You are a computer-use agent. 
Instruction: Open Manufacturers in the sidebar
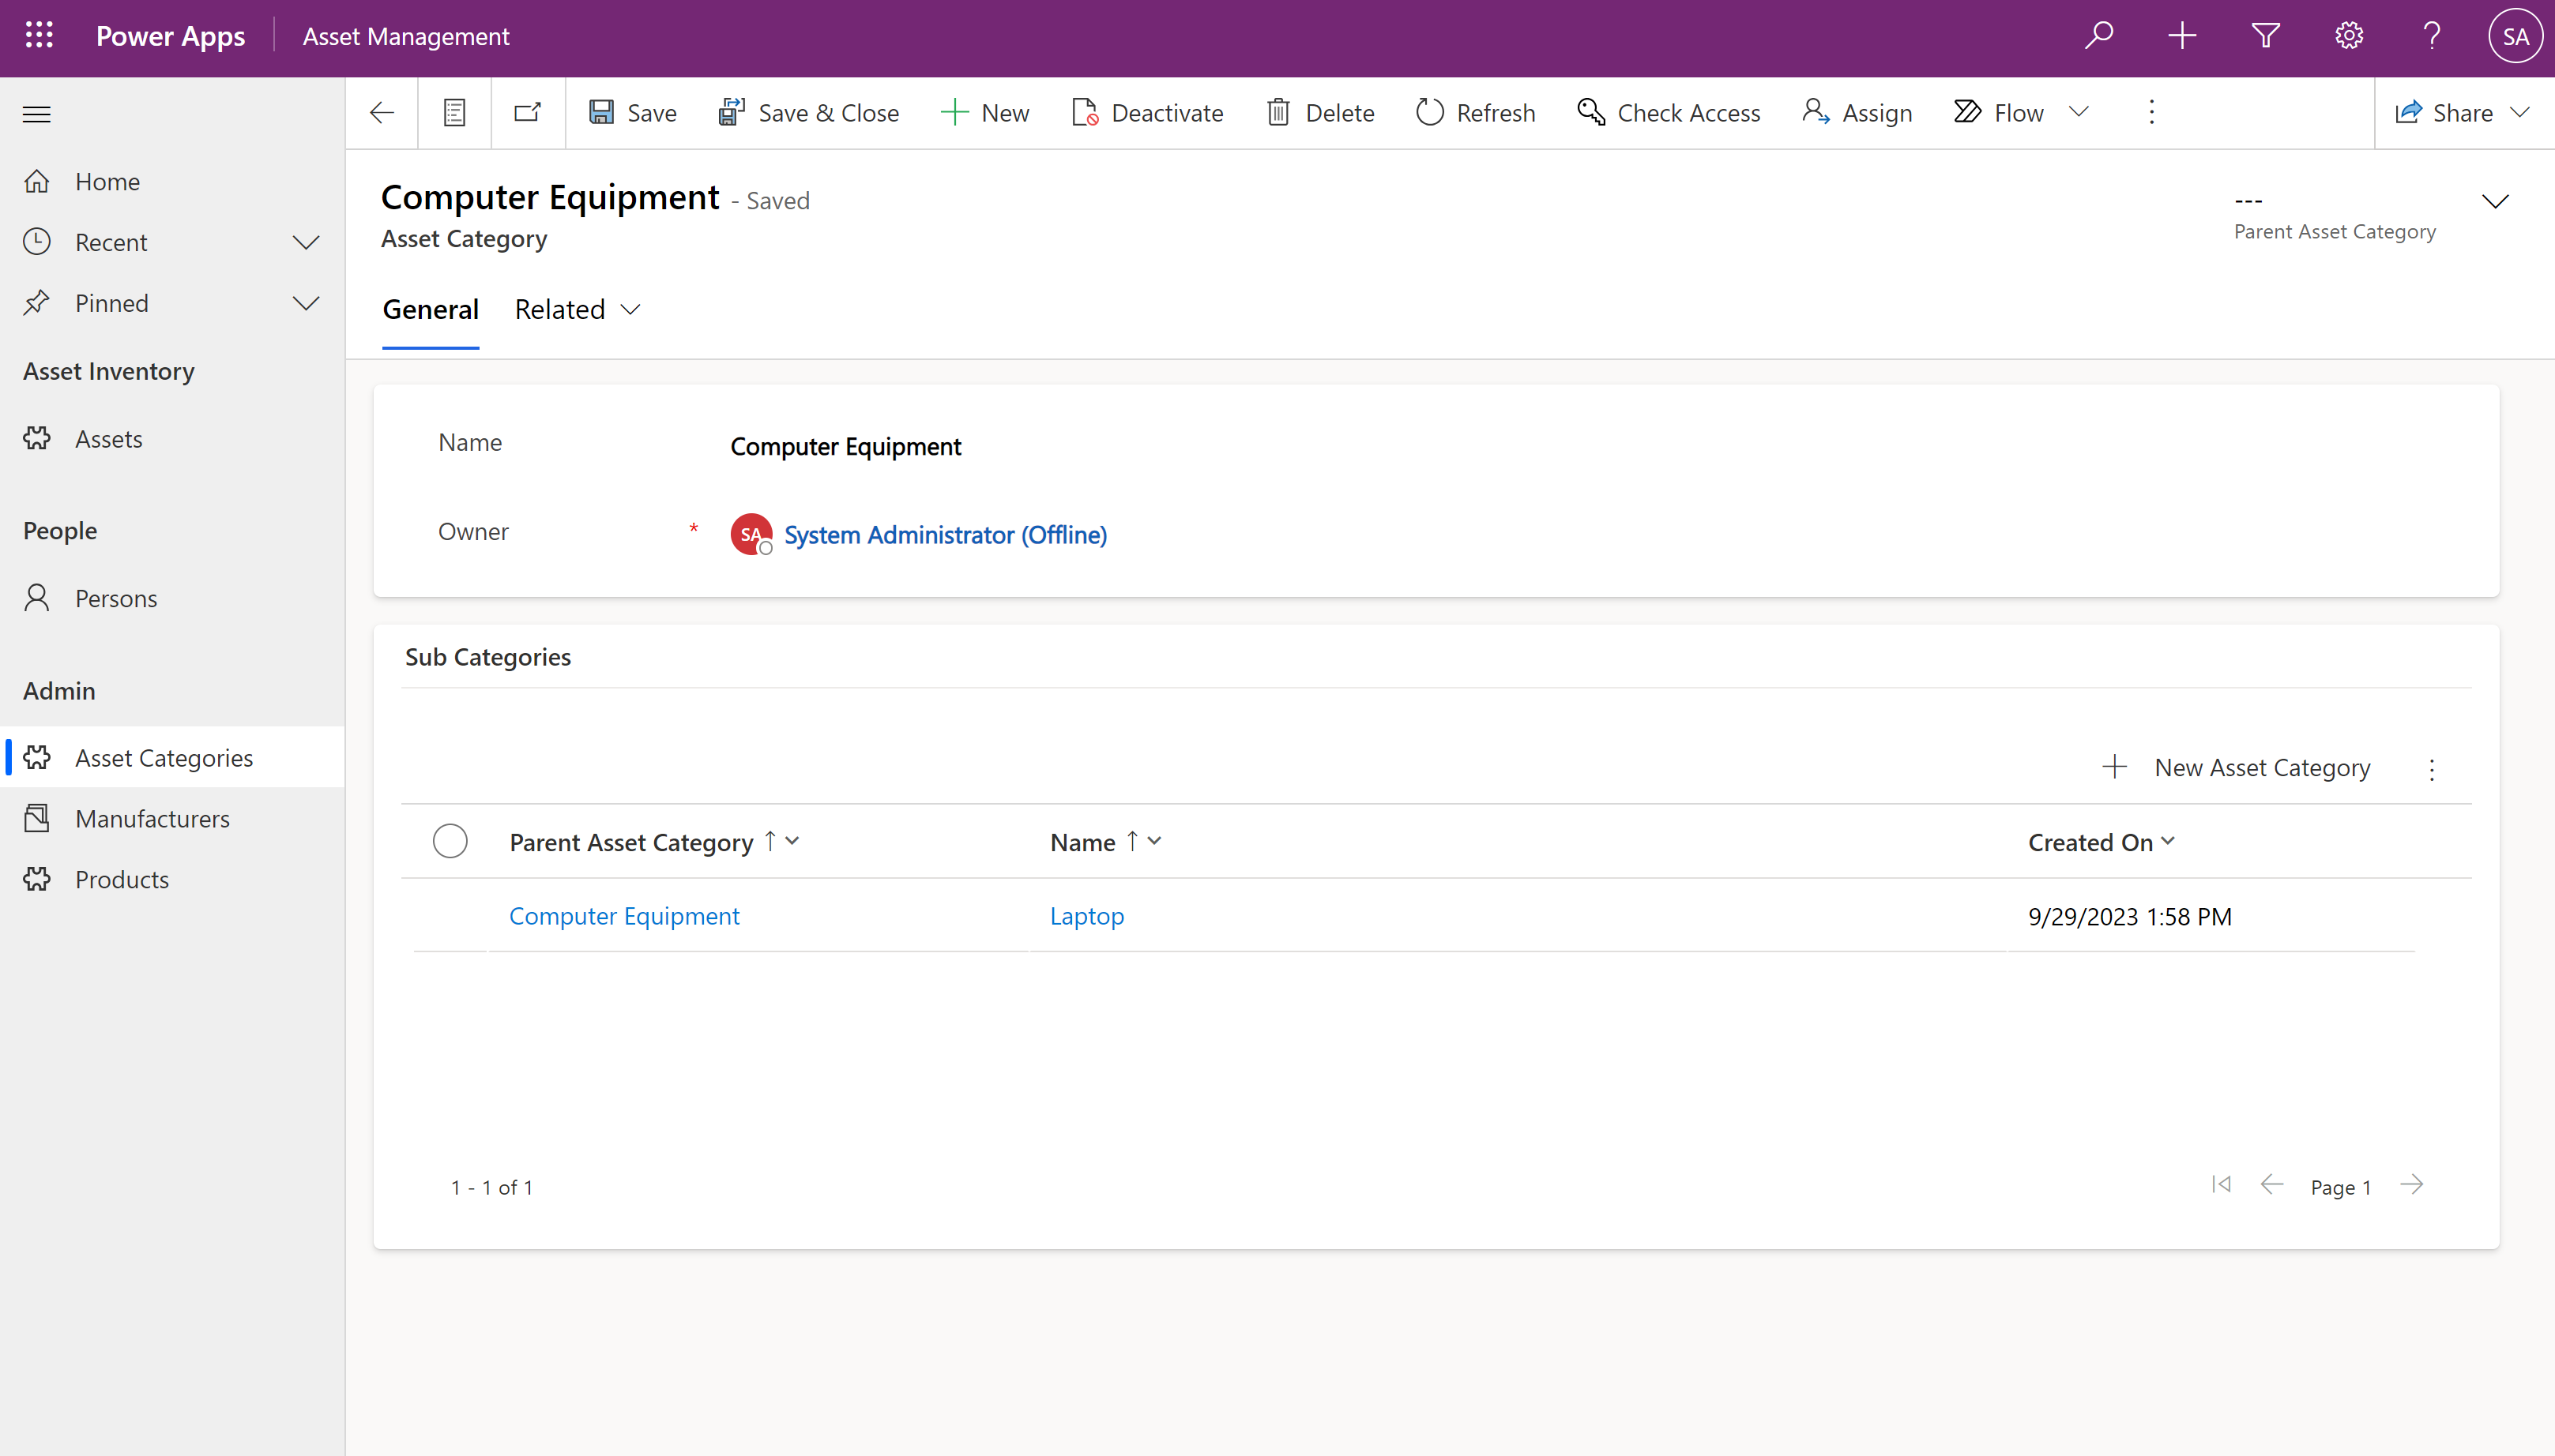coord(172,819)
